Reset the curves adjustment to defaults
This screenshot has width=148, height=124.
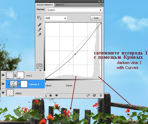pos(94,95)
